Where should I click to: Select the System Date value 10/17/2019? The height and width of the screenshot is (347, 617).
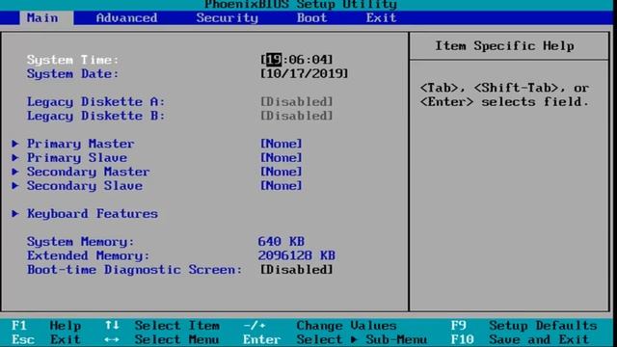pos(305,73)
